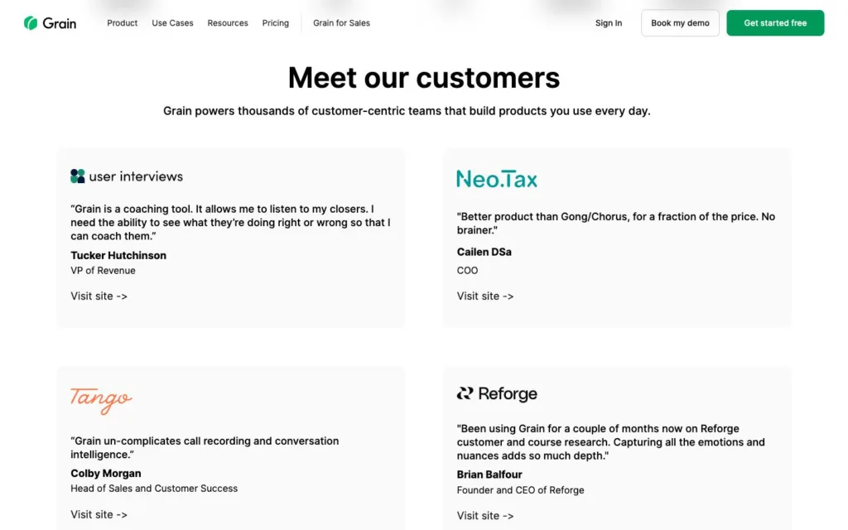Visit site for Tango testimonial
This screenshot has height=530, width=848.
[99, 515]
